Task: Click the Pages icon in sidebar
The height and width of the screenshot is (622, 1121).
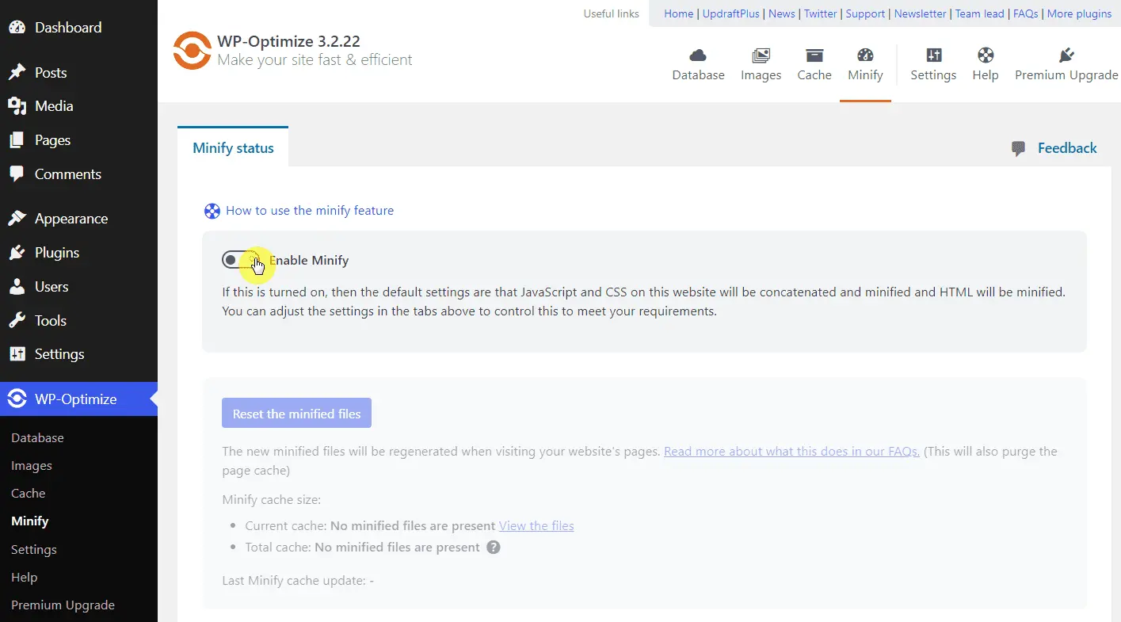Action: coord(17,140)
